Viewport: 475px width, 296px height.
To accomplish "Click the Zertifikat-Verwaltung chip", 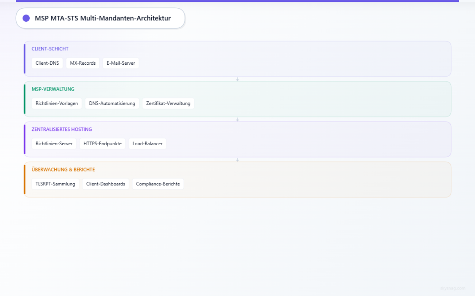I will 168,103.
